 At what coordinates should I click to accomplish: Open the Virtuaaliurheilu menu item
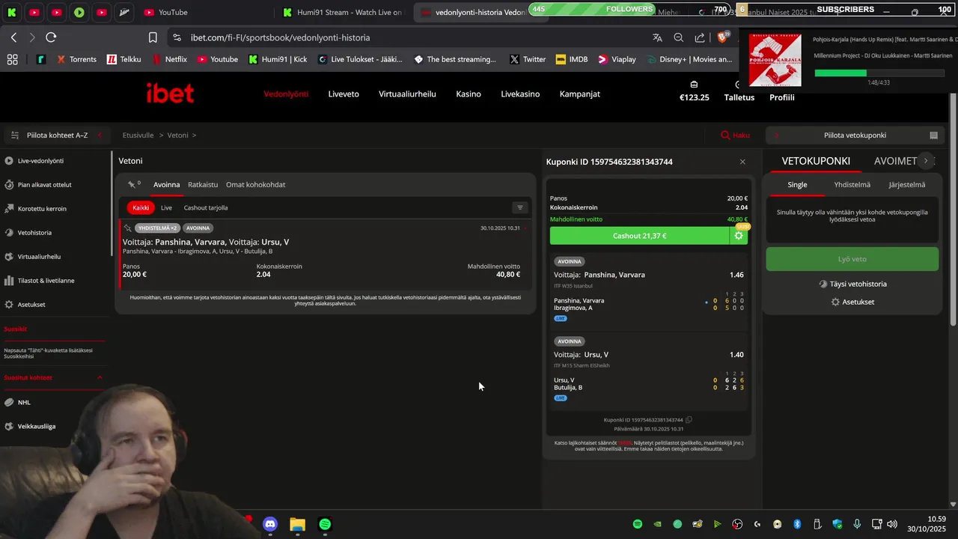[407, 94]
